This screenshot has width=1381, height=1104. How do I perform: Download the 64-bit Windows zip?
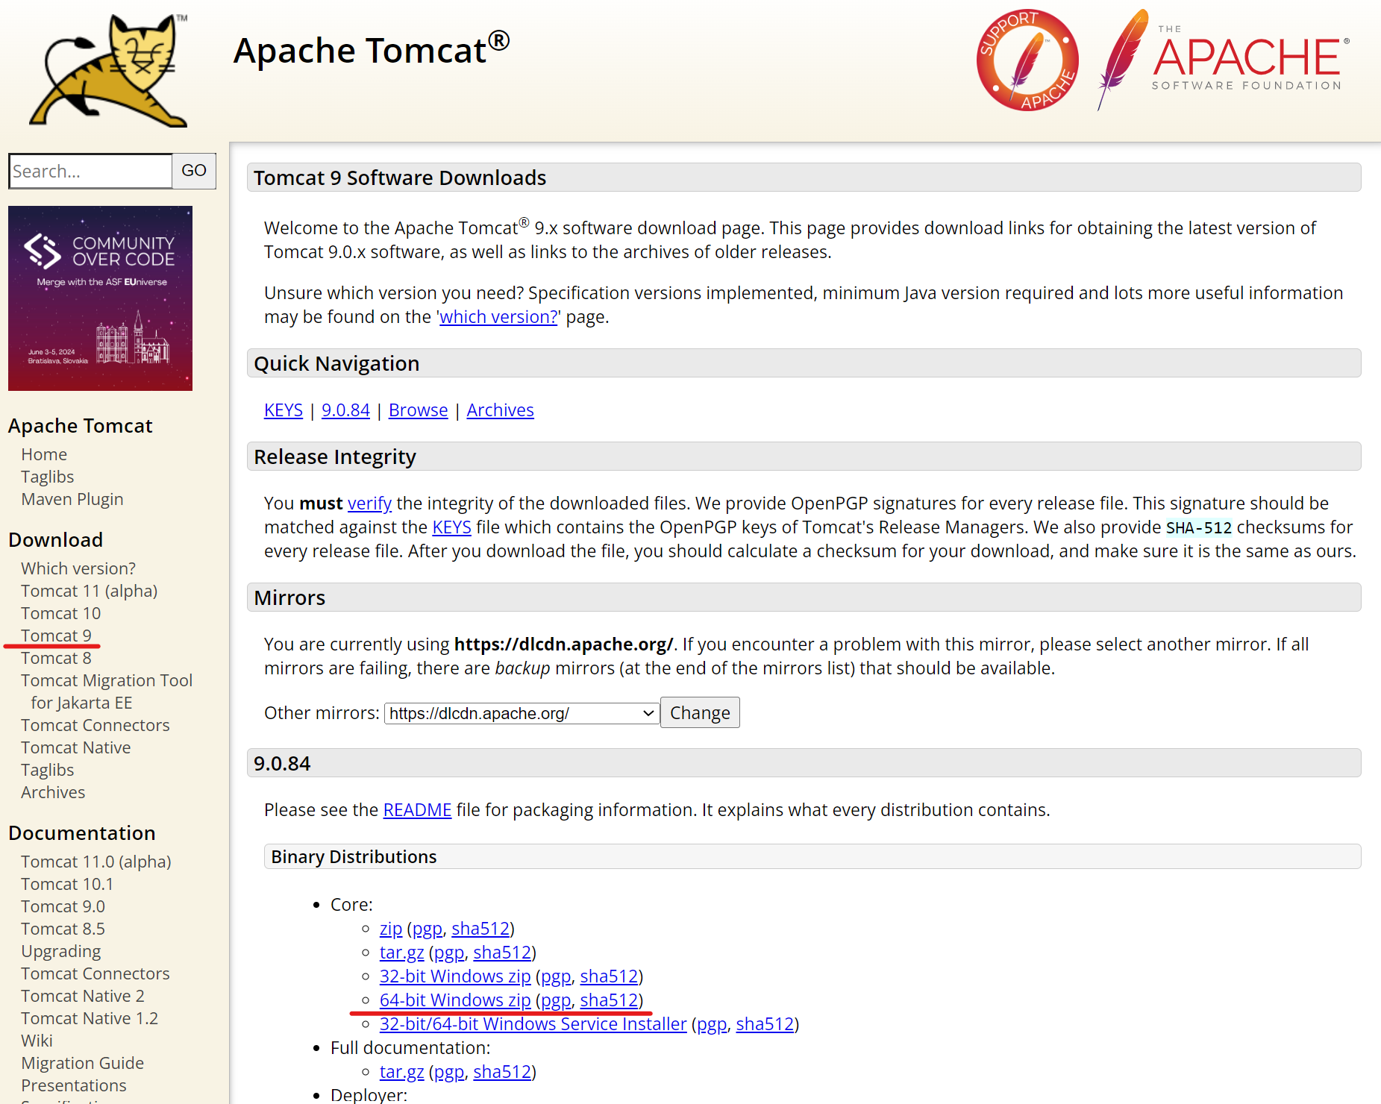pos(455,1000)
